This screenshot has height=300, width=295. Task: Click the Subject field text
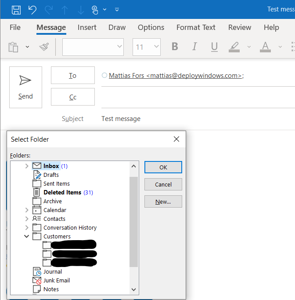point(121,119)
